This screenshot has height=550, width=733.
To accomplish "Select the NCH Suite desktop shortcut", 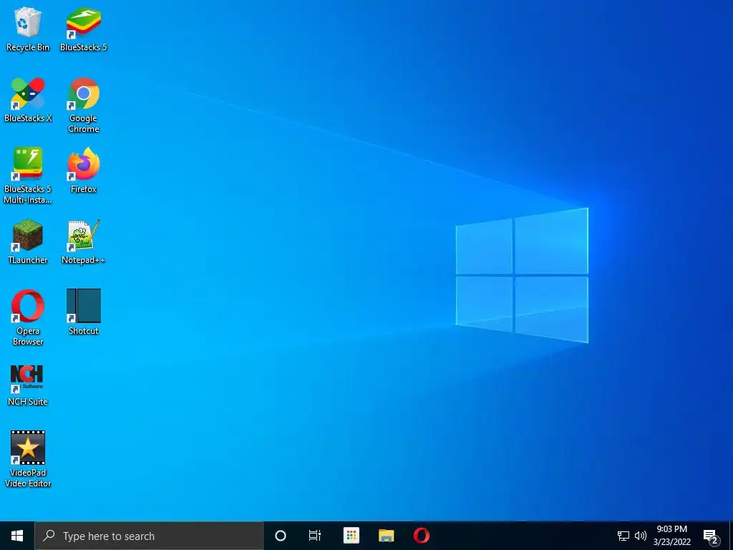I will coord(28,385).
